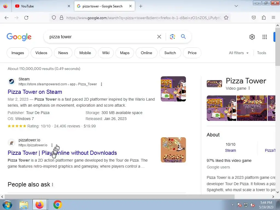Click the store.steampowered.com result URL
Image resolution: width=280 pixels, height=210 pixels.
point(58,84)
